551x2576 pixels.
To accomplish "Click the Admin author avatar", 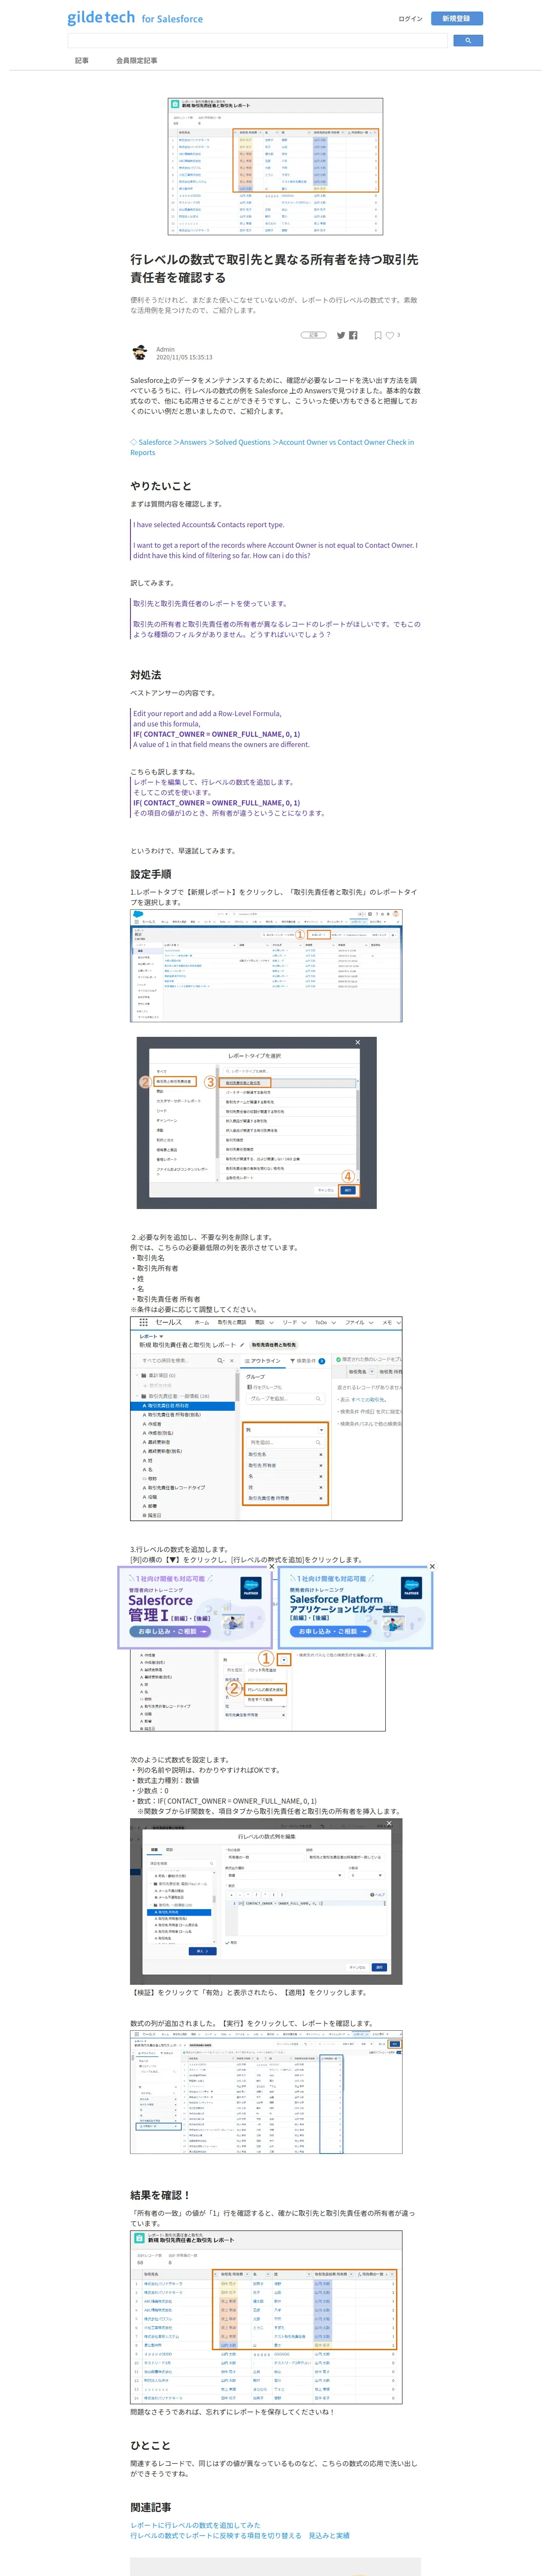I will 140,353.
